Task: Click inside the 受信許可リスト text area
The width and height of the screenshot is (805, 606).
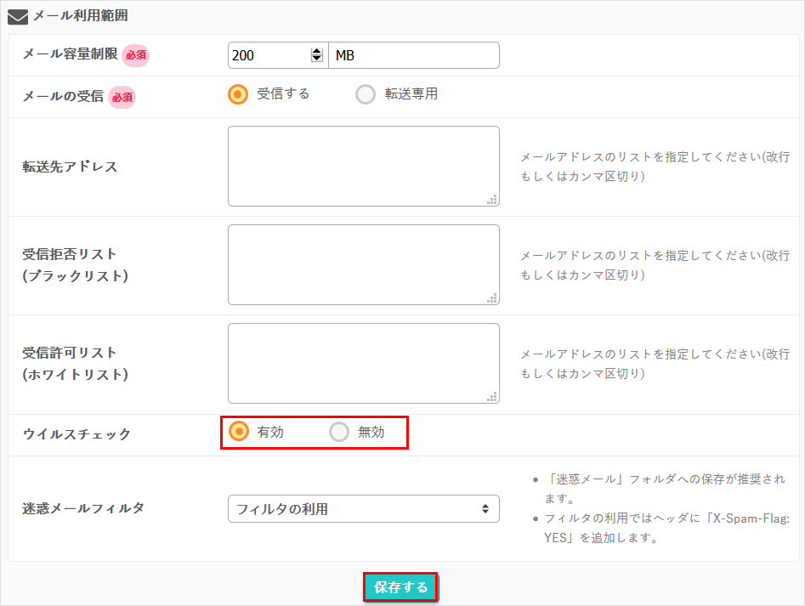Action: coord(364,363)
